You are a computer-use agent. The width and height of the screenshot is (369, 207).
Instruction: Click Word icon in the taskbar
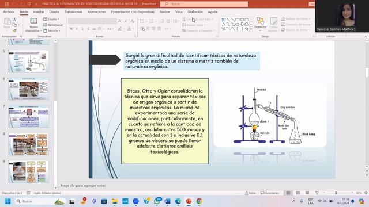tap(167, 201)
